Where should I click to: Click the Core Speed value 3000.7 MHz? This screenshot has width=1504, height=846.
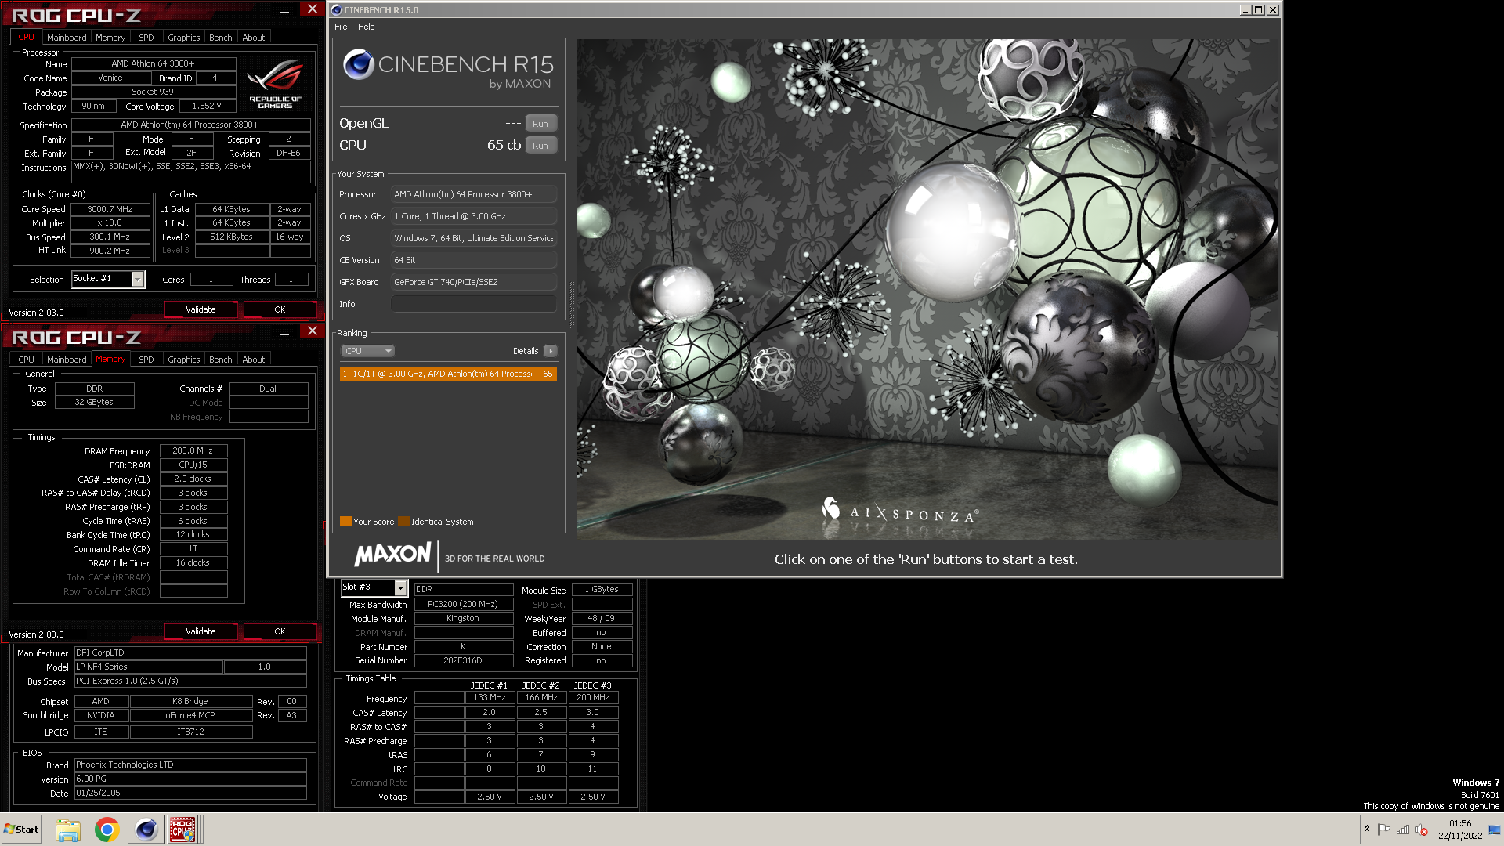click(110, 209)
